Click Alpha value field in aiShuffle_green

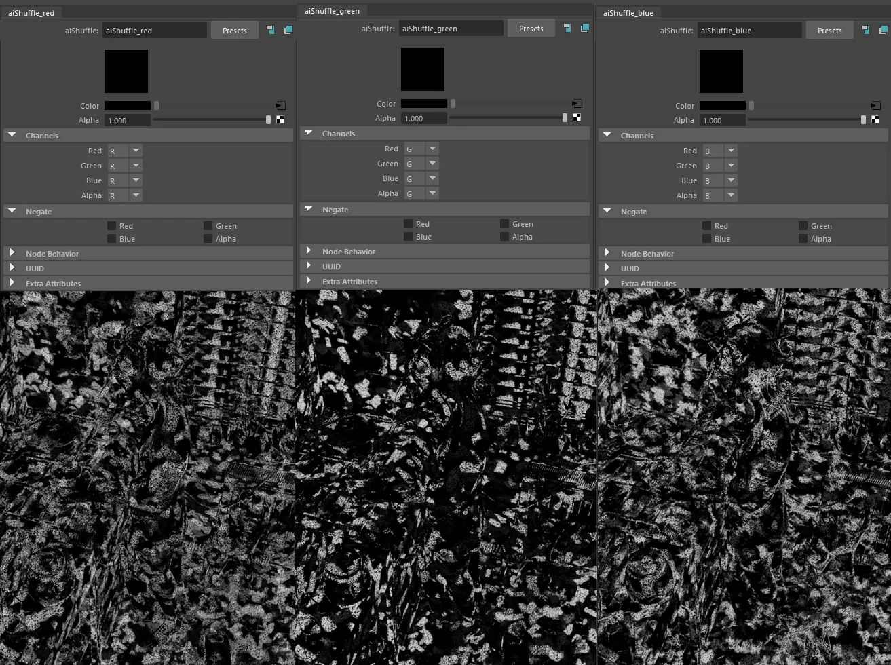click(424, 118)
